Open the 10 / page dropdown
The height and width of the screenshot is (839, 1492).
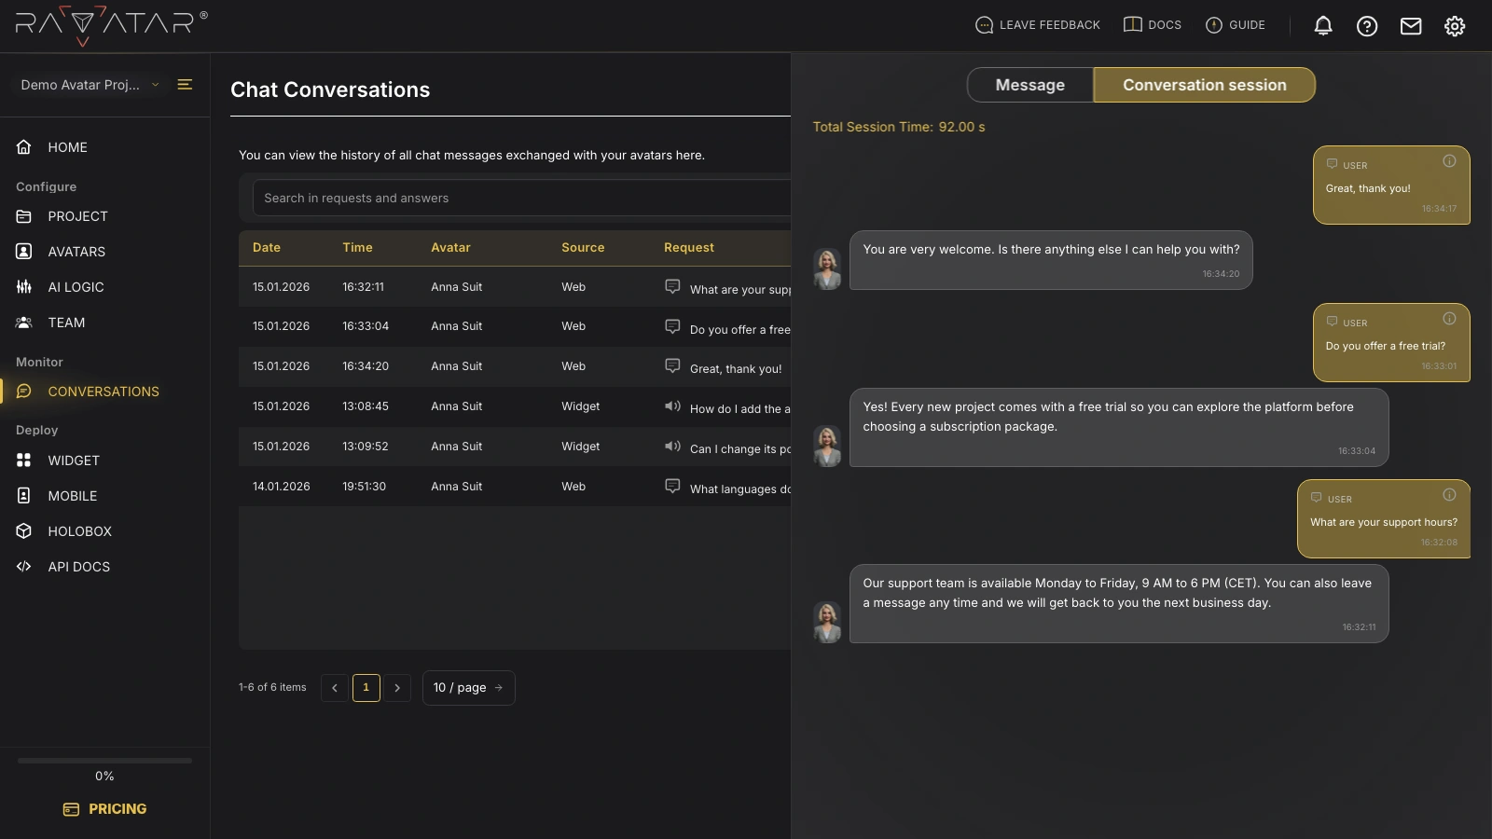pyautogui.click(x=469, y=688)
